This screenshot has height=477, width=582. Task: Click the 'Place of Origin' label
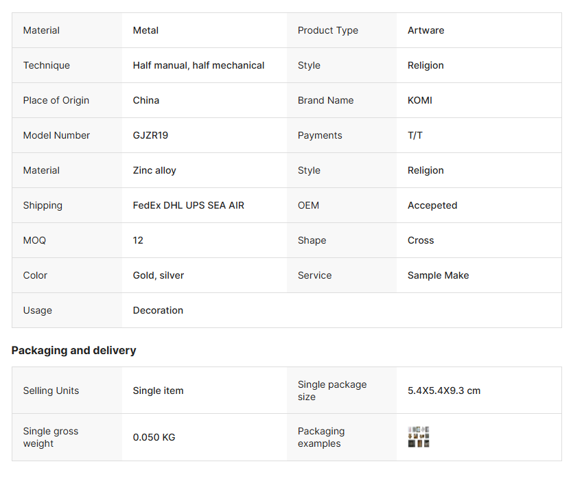pyautogui.click(x=56, y=100)
